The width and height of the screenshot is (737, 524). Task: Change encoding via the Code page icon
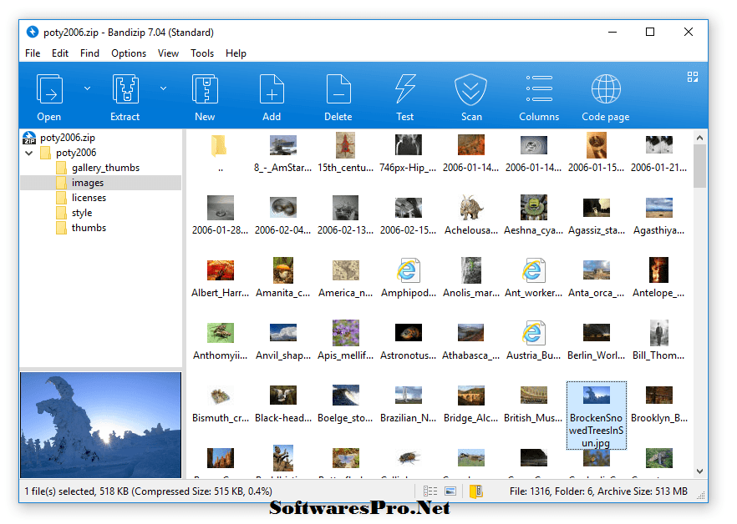pos(604,92)
